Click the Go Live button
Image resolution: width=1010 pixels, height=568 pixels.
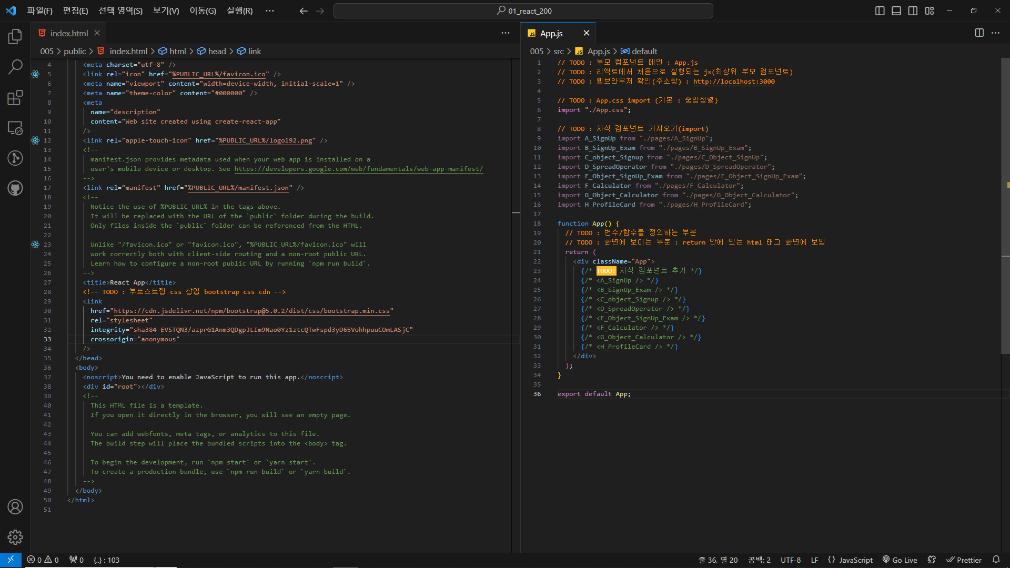pyautogui.click(x=900, y=560)
